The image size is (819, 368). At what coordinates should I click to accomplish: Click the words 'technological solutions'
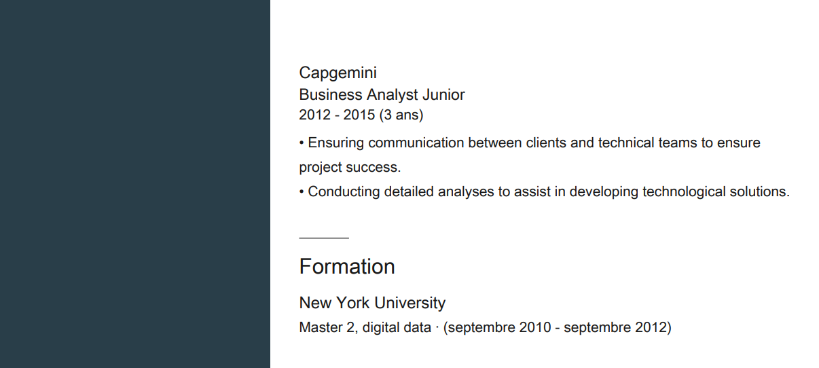pos(716,191)
